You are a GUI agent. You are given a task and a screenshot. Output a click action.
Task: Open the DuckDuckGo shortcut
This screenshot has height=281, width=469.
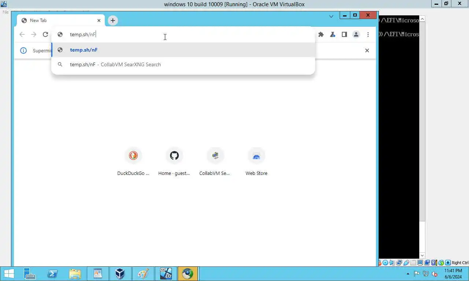click(x=133, y=162)
